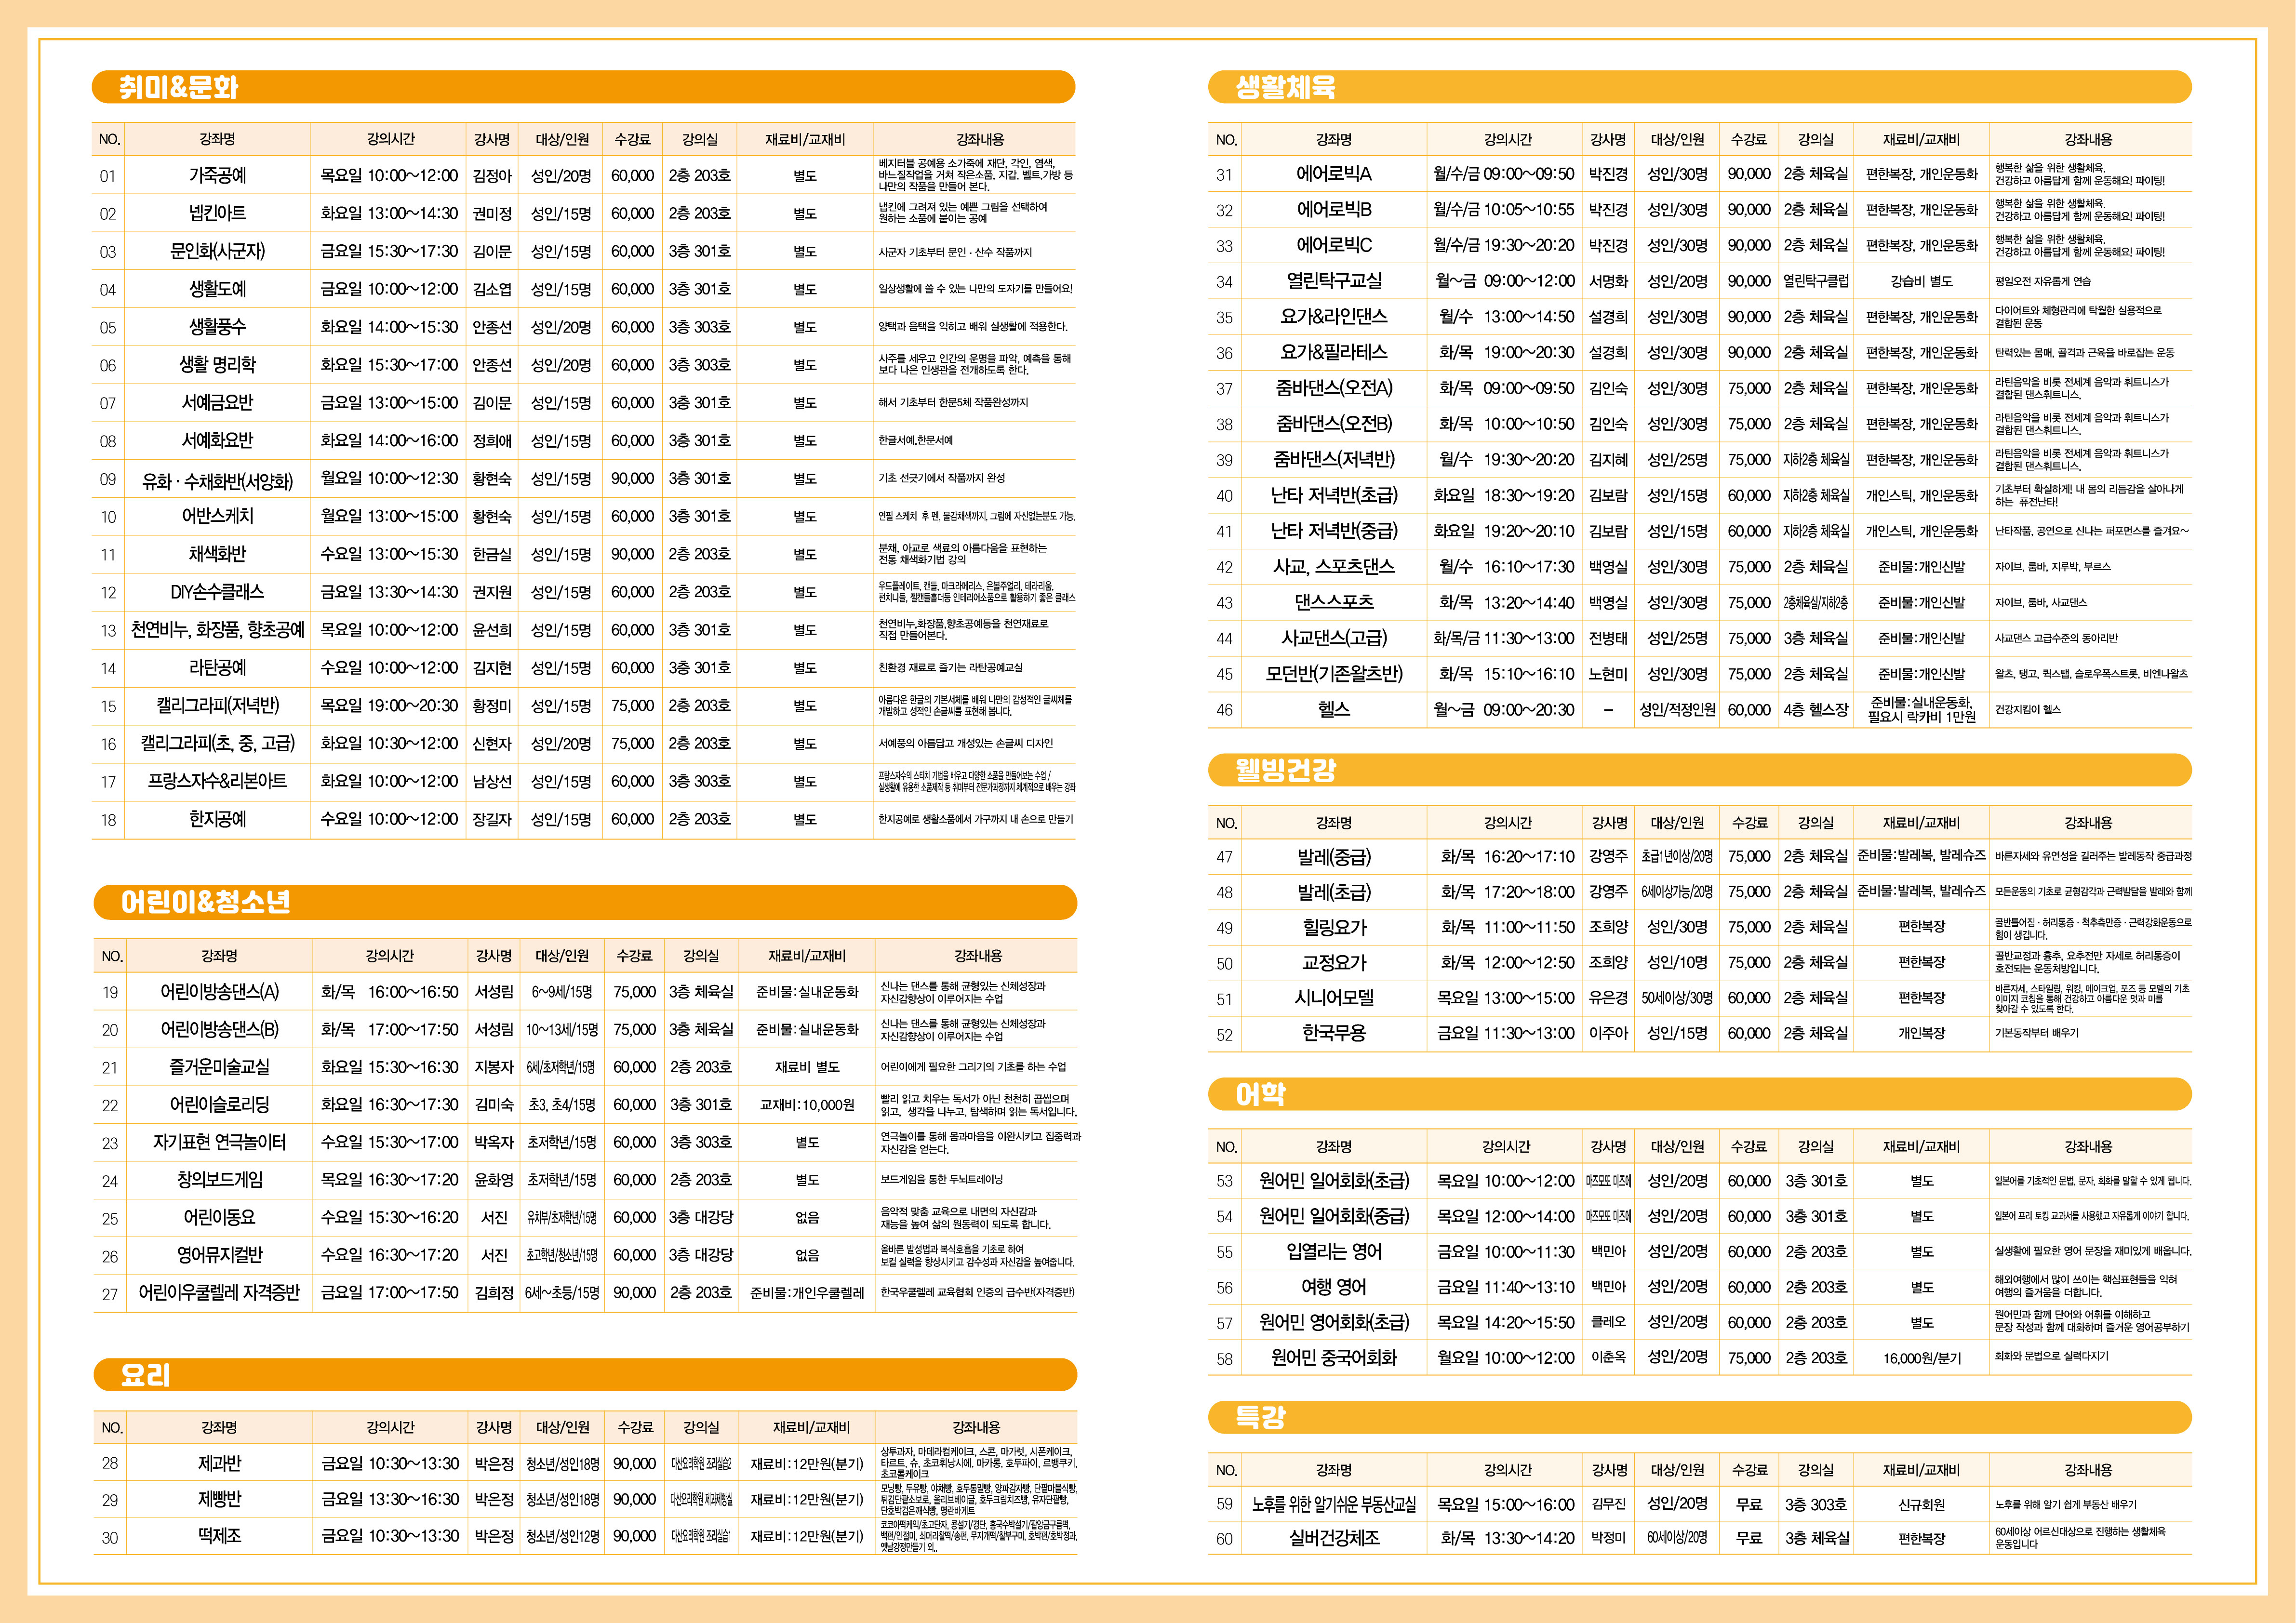Select the 시니어모델 course name

click(x=1333, y=998)
